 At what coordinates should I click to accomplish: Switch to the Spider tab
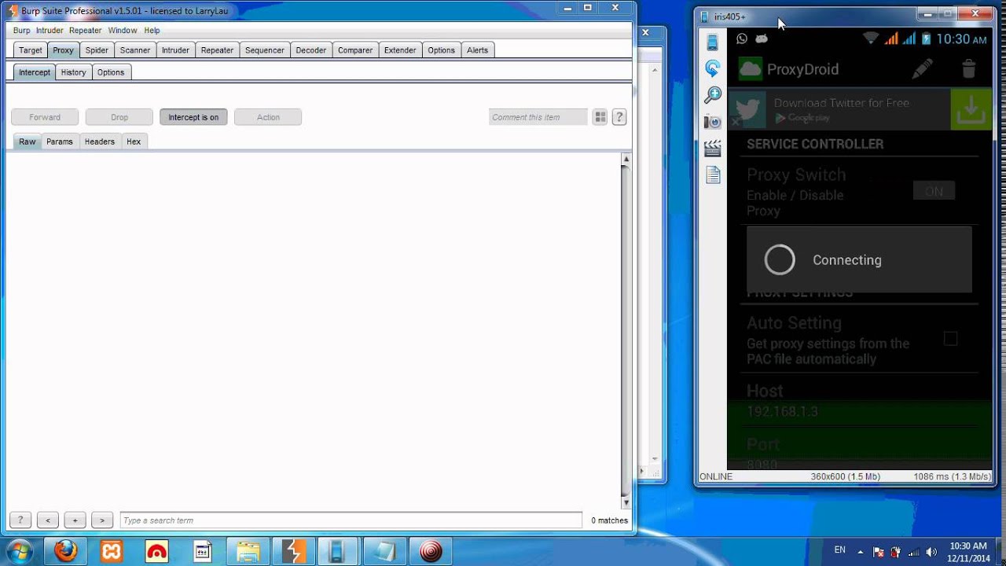(x=97, y=50)
